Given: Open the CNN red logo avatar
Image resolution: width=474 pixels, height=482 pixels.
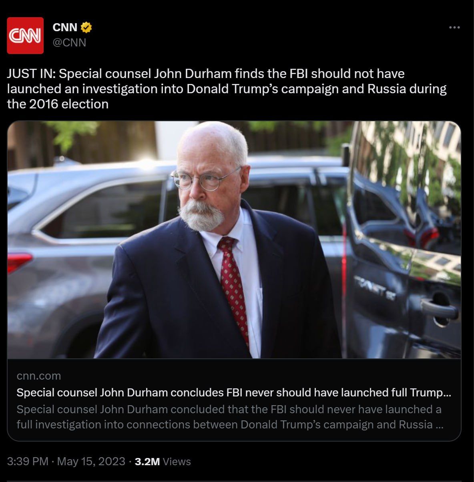Looking at the screenshot, I should [25, 36].
